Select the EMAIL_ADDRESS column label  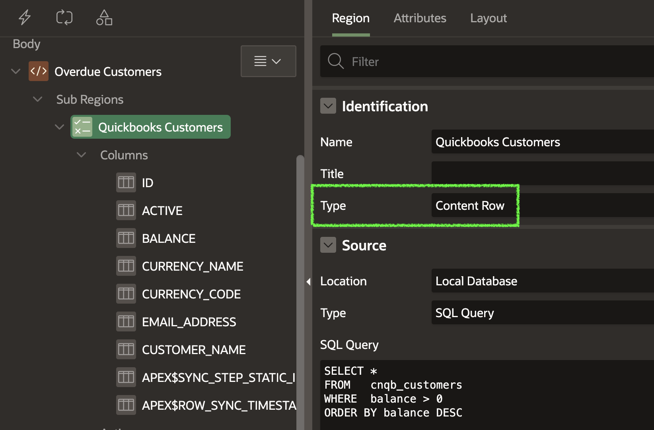click(189, 322)
